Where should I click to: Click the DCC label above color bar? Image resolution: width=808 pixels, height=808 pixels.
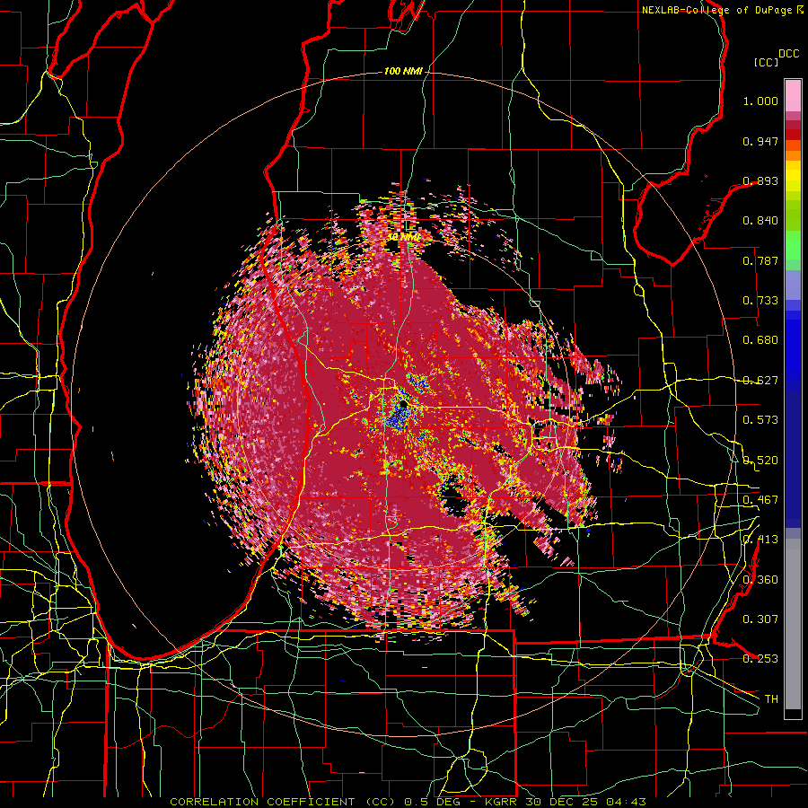click(789, 53)
